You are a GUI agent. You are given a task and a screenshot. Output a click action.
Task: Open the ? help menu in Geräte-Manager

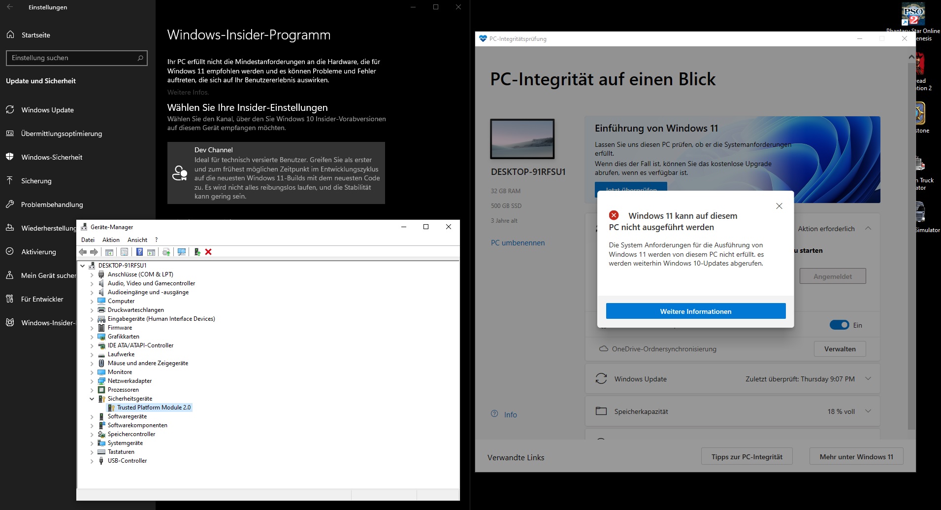pos(156,240)
